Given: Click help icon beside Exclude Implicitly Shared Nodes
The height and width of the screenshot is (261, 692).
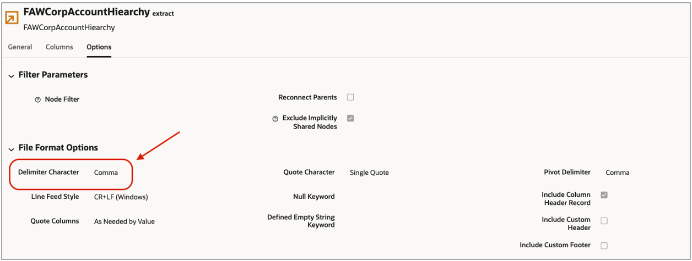Looking at the screenshot, I should (x=275, y=119).
